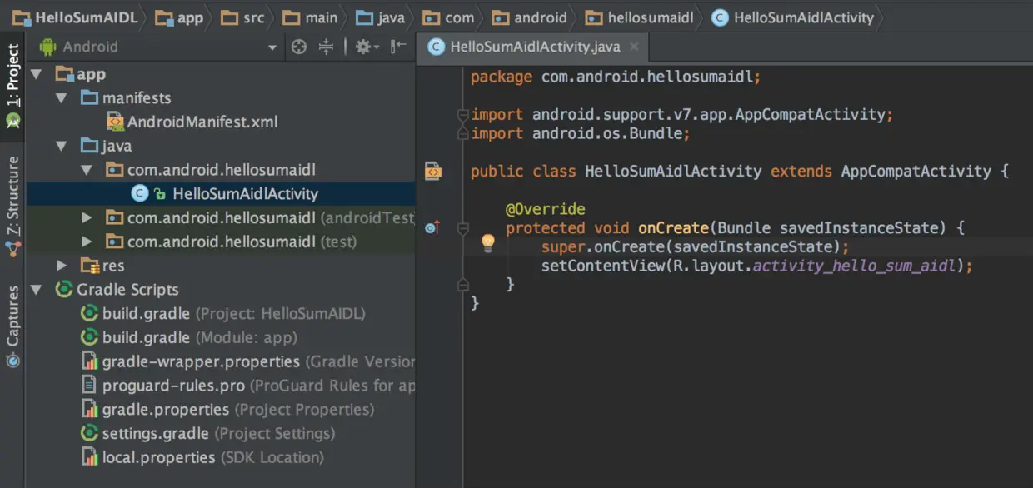Click the Android robot icon in panel header
This screenshot has width=1033, height=488.
(48, 47)
